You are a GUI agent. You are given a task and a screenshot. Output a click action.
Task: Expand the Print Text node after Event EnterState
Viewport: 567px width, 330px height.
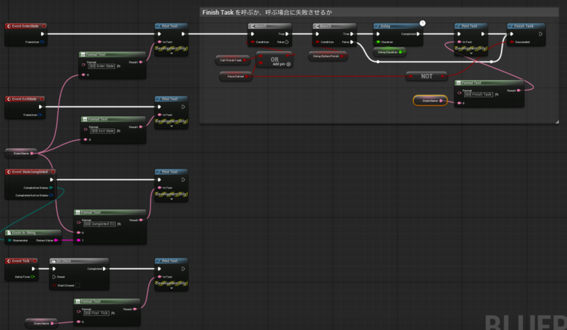(x=172, y=54)
